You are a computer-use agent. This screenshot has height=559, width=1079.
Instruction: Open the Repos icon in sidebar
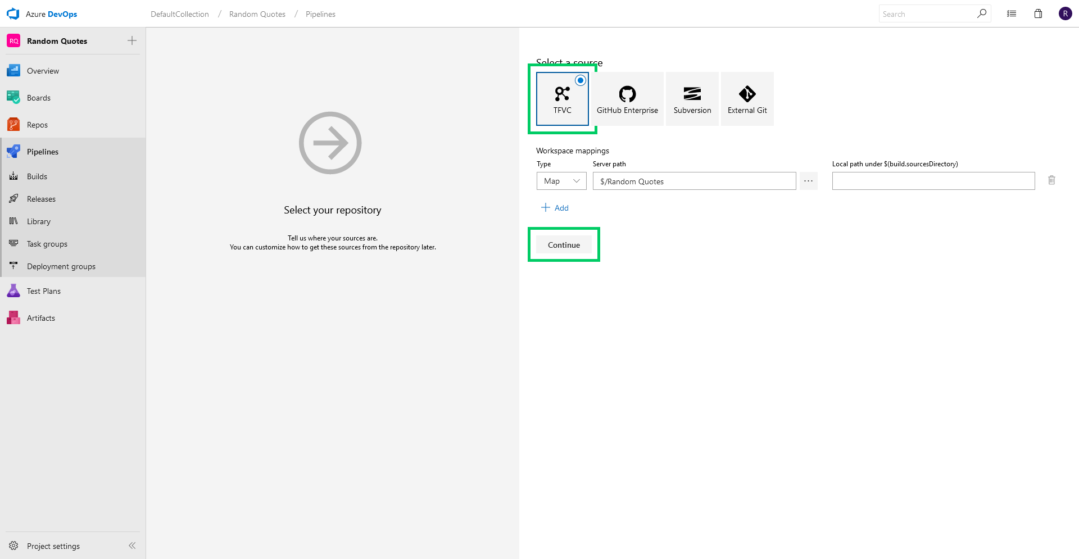(x=13, y=125)
